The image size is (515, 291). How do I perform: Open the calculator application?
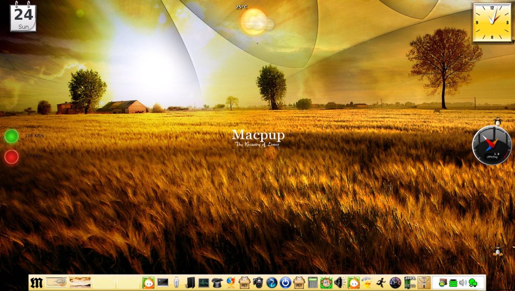coord(313,283)
